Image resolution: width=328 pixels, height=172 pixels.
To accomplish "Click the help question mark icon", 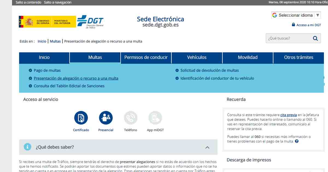I will (297, 141).
